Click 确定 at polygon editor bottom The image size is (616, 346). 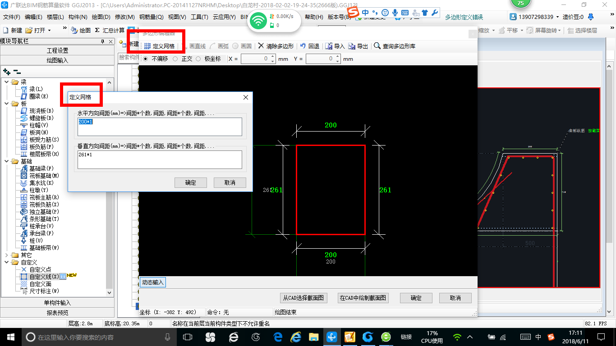[416, 298]
